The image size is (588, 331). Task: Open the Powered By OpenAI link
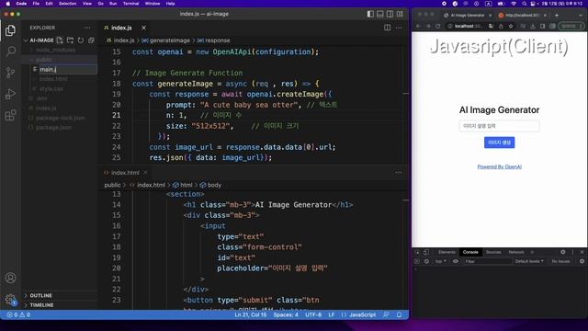(499, 166)
